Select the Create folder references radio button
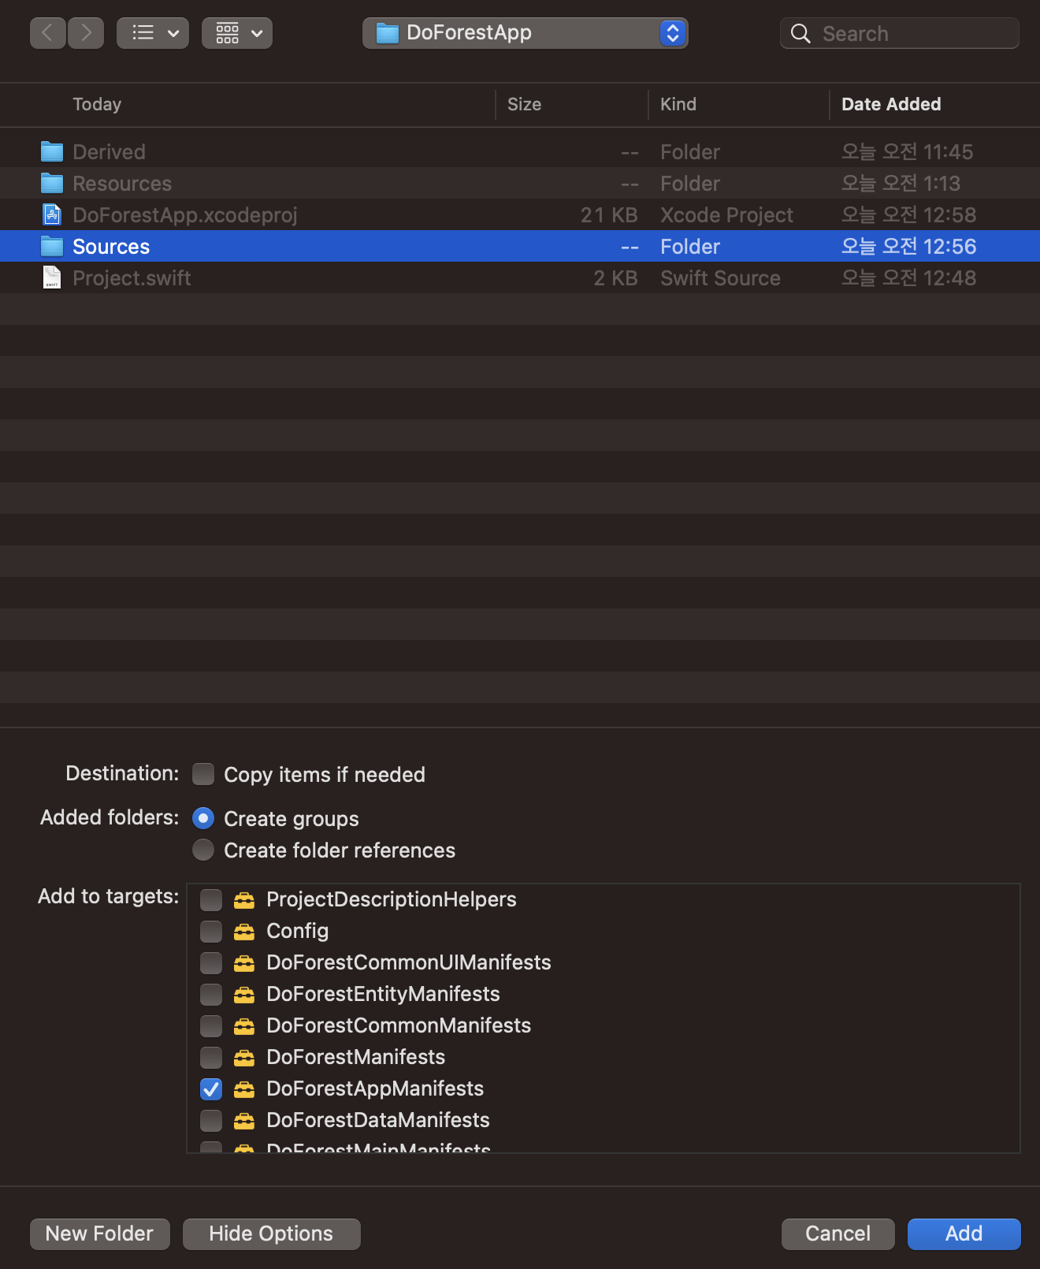Image resolution: width=1040 pixels, height=1269 pixels. [203, 850]
